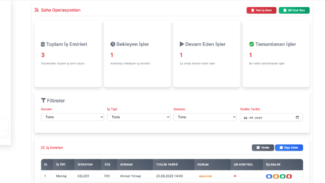Click the blue action icon in row 1

(269, 176)
